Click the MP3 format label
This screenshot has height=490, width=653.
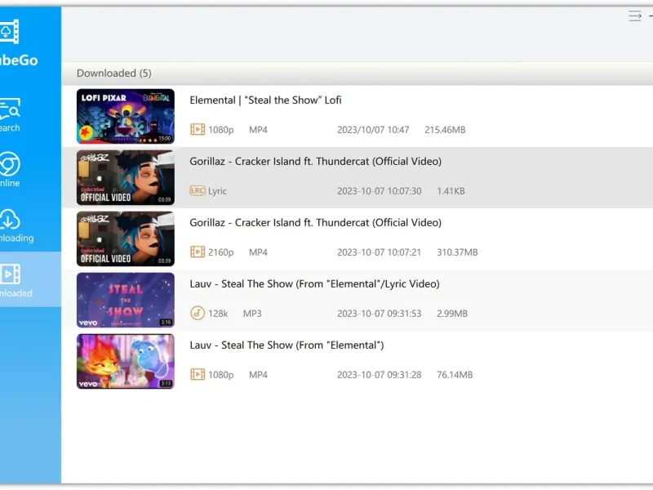(x=252, y=314)
